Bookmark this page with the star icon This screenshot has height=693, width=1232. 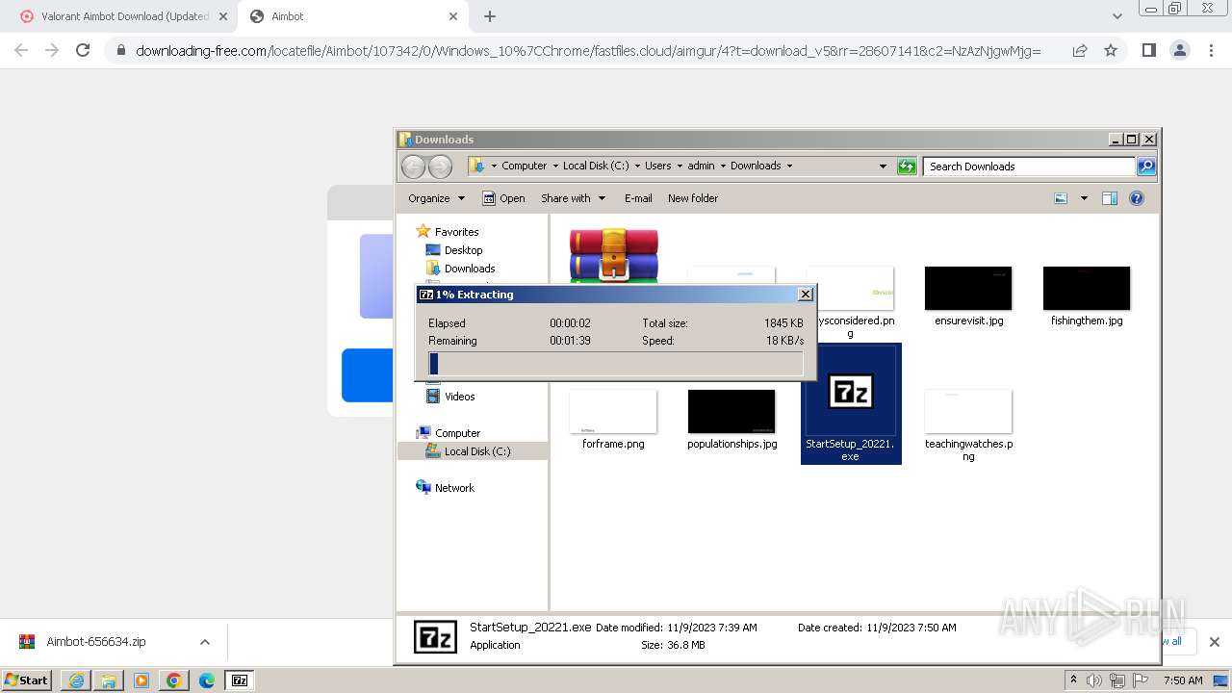coord(1111,50)
